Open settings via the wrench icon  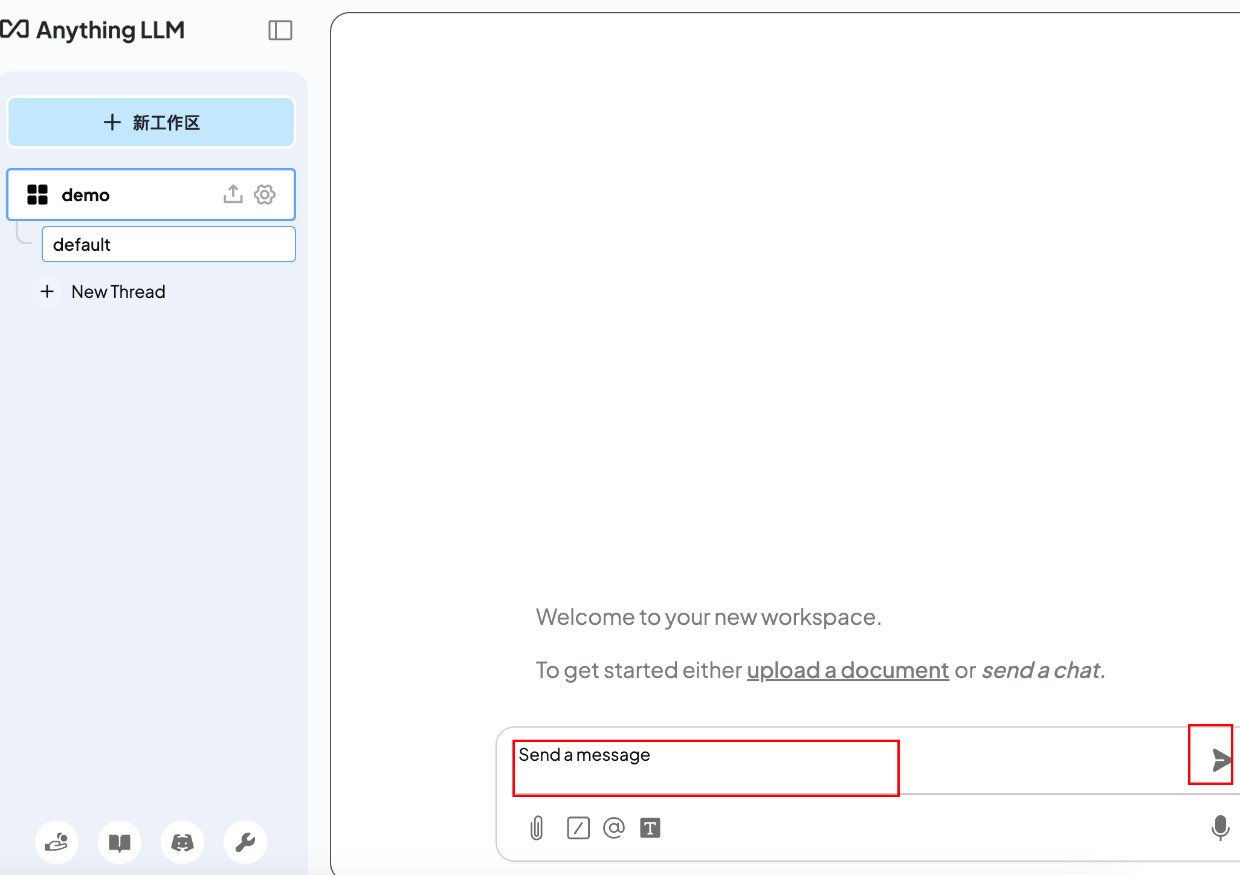(245, 842)
